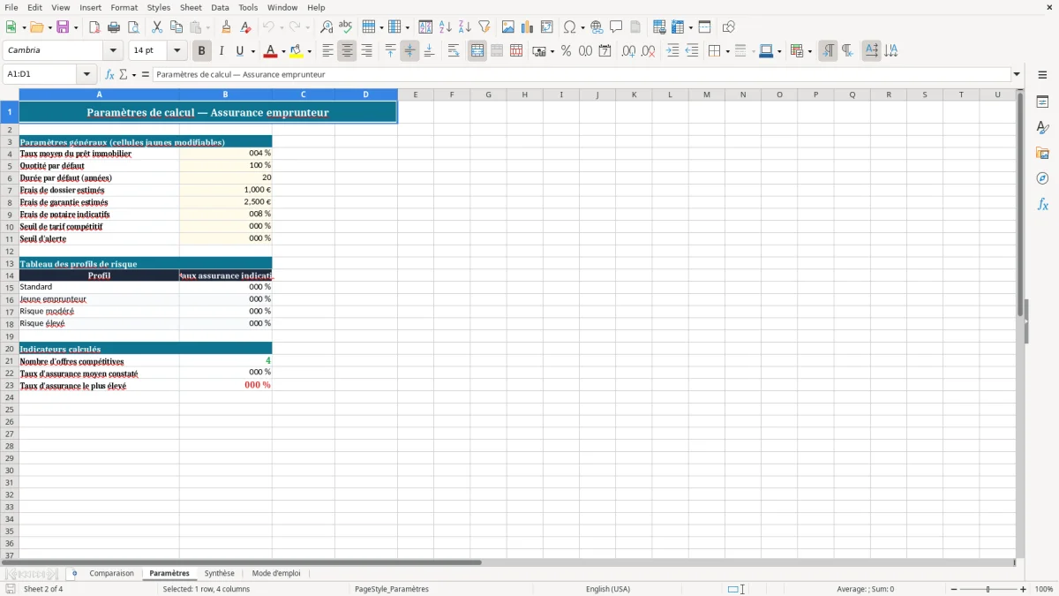This screenshot has height=596, width=1059.
Task: Click the Define Print Area icon
Action: coord(659,27)
